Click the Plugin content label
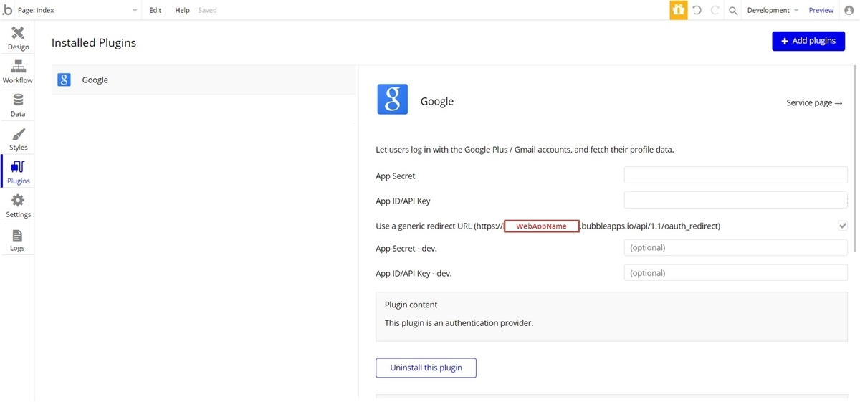This screenshot has height=402, width=860. pyautogui.click(x=411, y=305)
